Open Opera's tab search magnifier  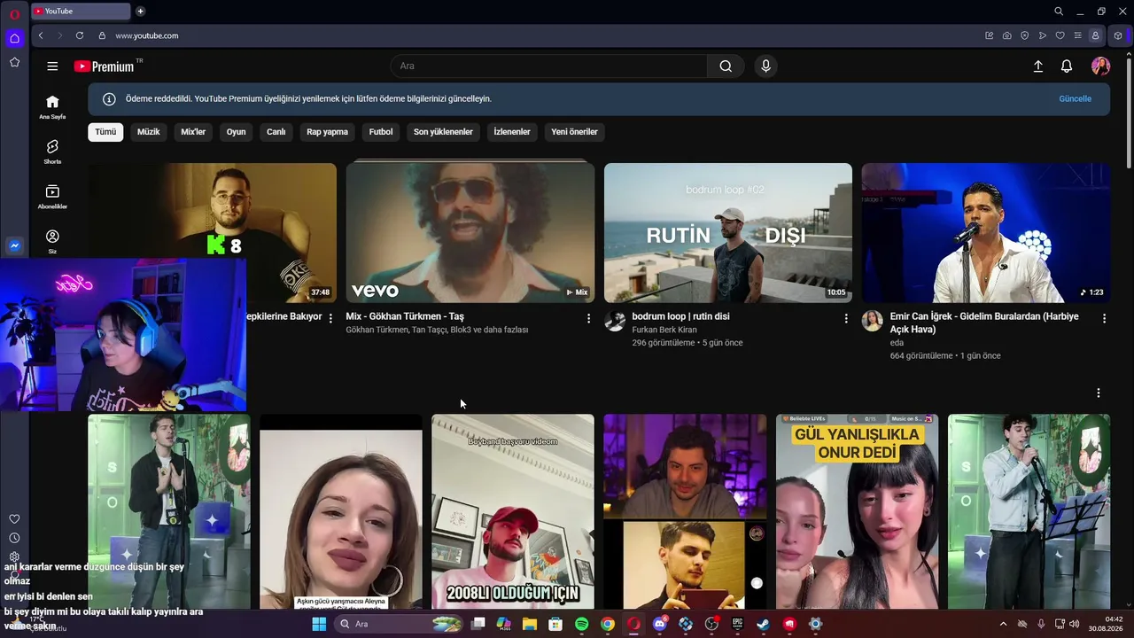[x=1059, y=12]
